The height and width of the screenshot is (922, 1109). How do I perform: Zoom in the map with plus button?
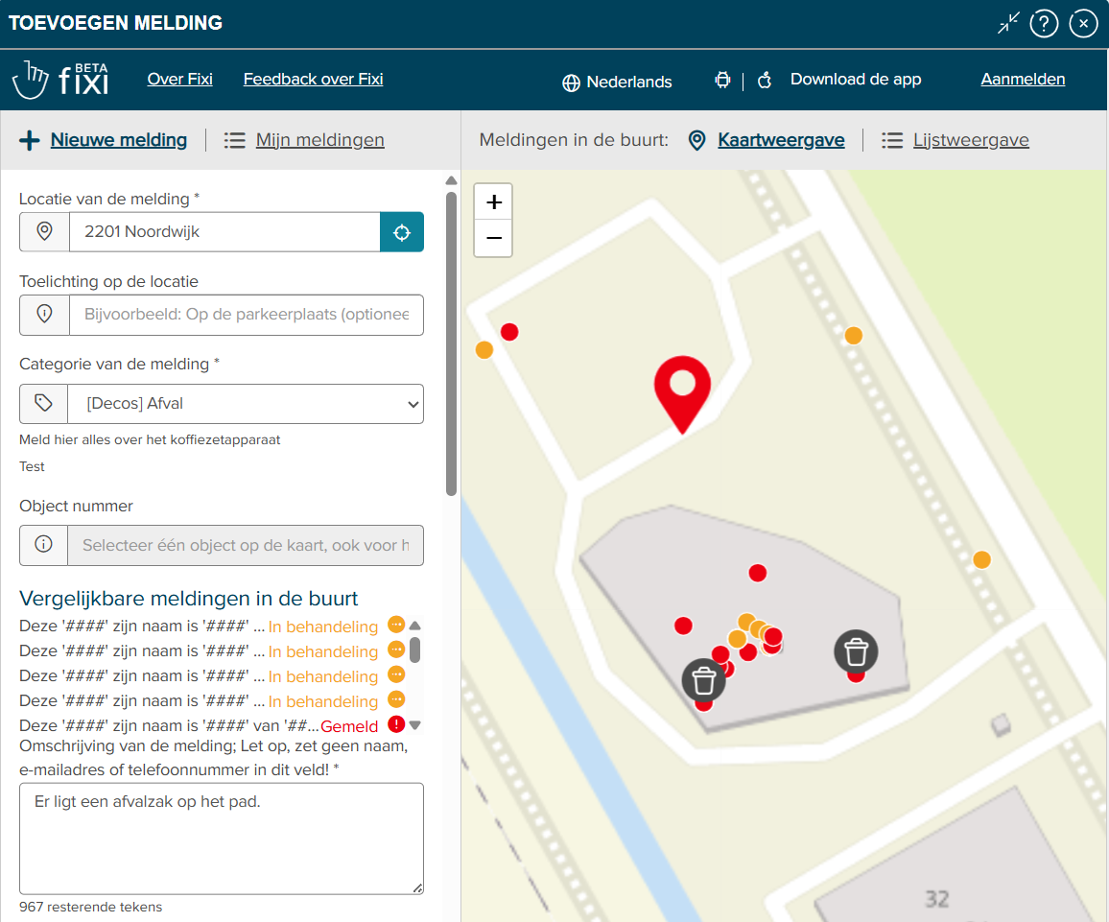pos(494,202)
